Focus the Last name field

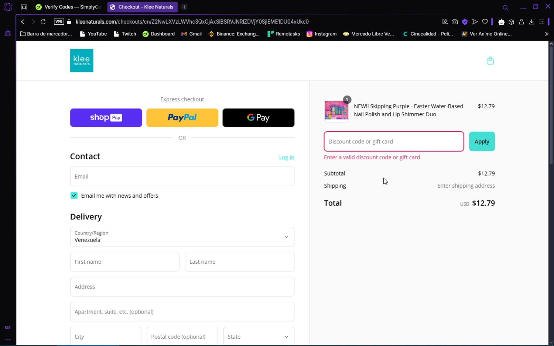[239, 262]
